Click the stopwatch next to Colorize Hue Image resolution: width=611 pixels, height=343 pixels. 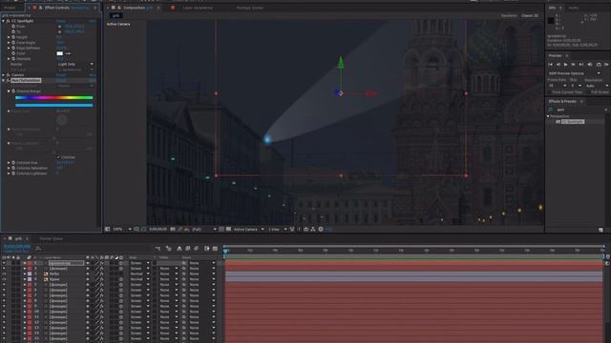point(13,163)
